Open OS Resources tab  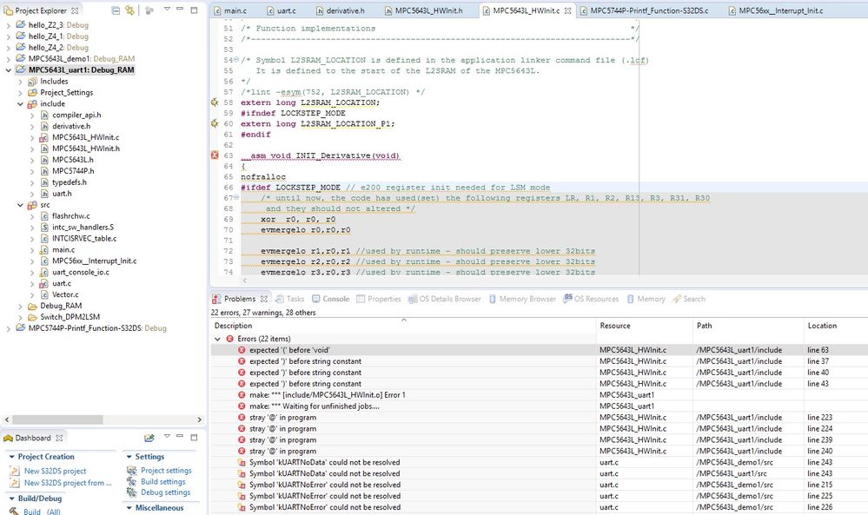coord(591,299)
